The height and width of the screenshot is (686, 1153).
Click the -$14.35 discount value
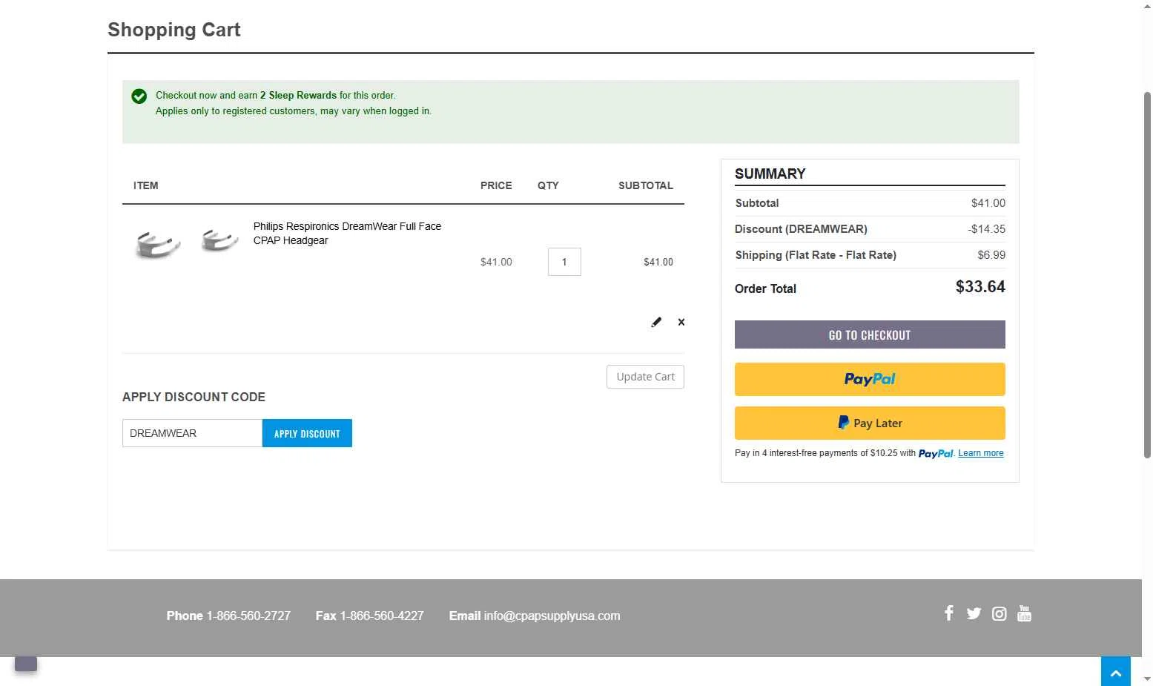pyautogui.click(x=986, y=229)
